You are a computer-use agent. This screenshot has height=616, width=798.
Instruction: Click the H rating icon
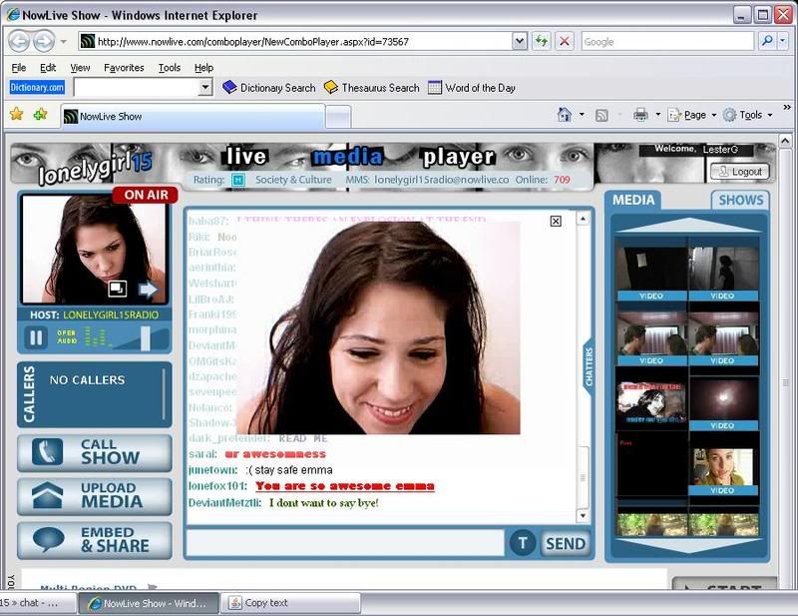(x=237, y=180)
